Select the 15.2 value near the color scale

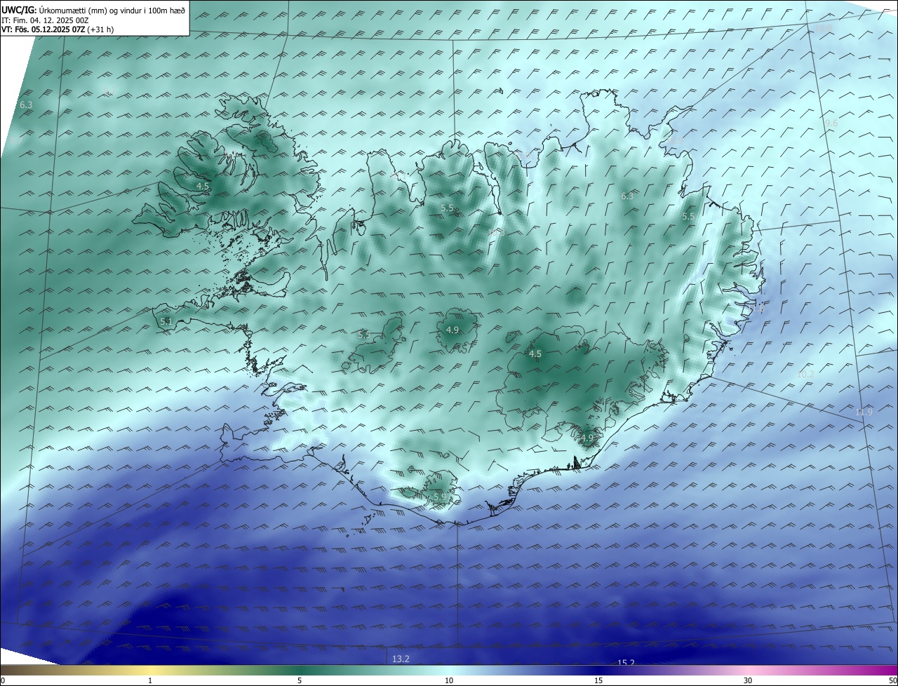tap(626, 662)
